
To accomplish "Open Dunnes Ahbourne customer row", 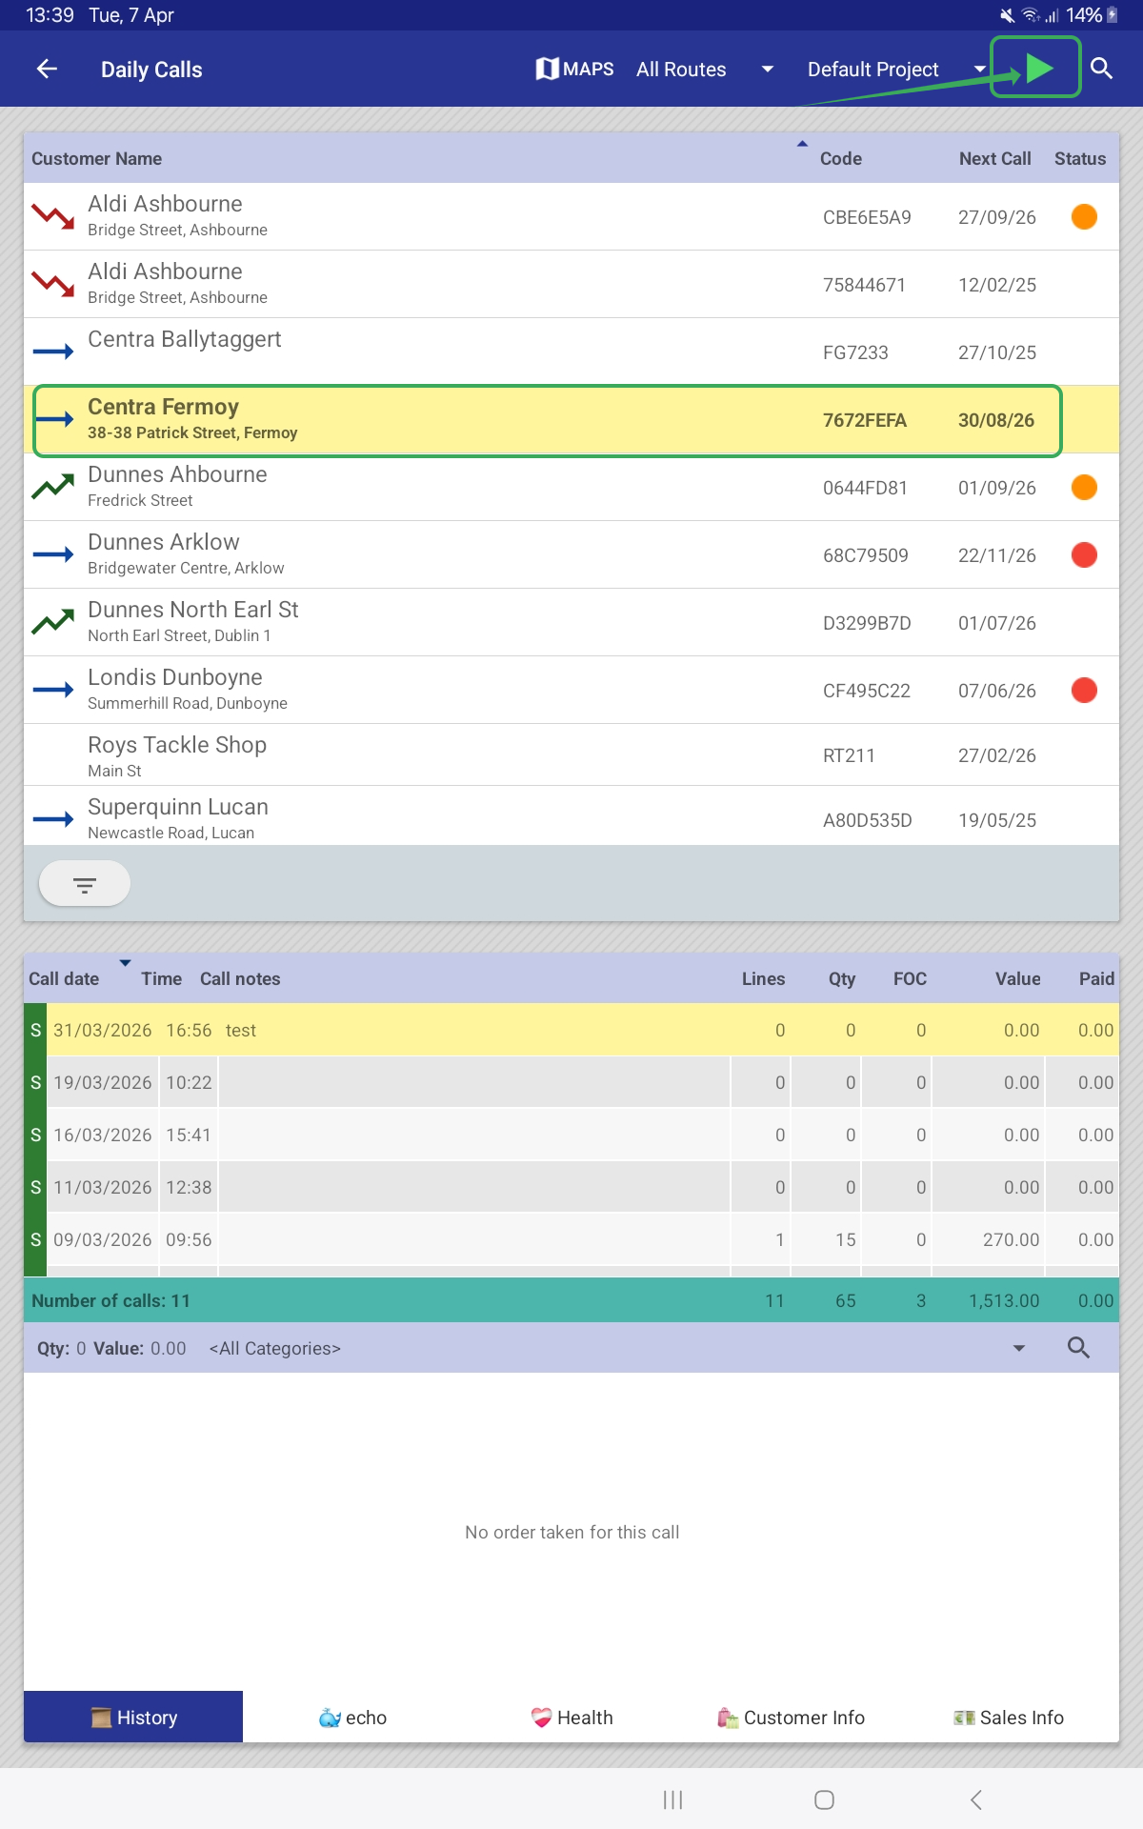I will (571, 487).
